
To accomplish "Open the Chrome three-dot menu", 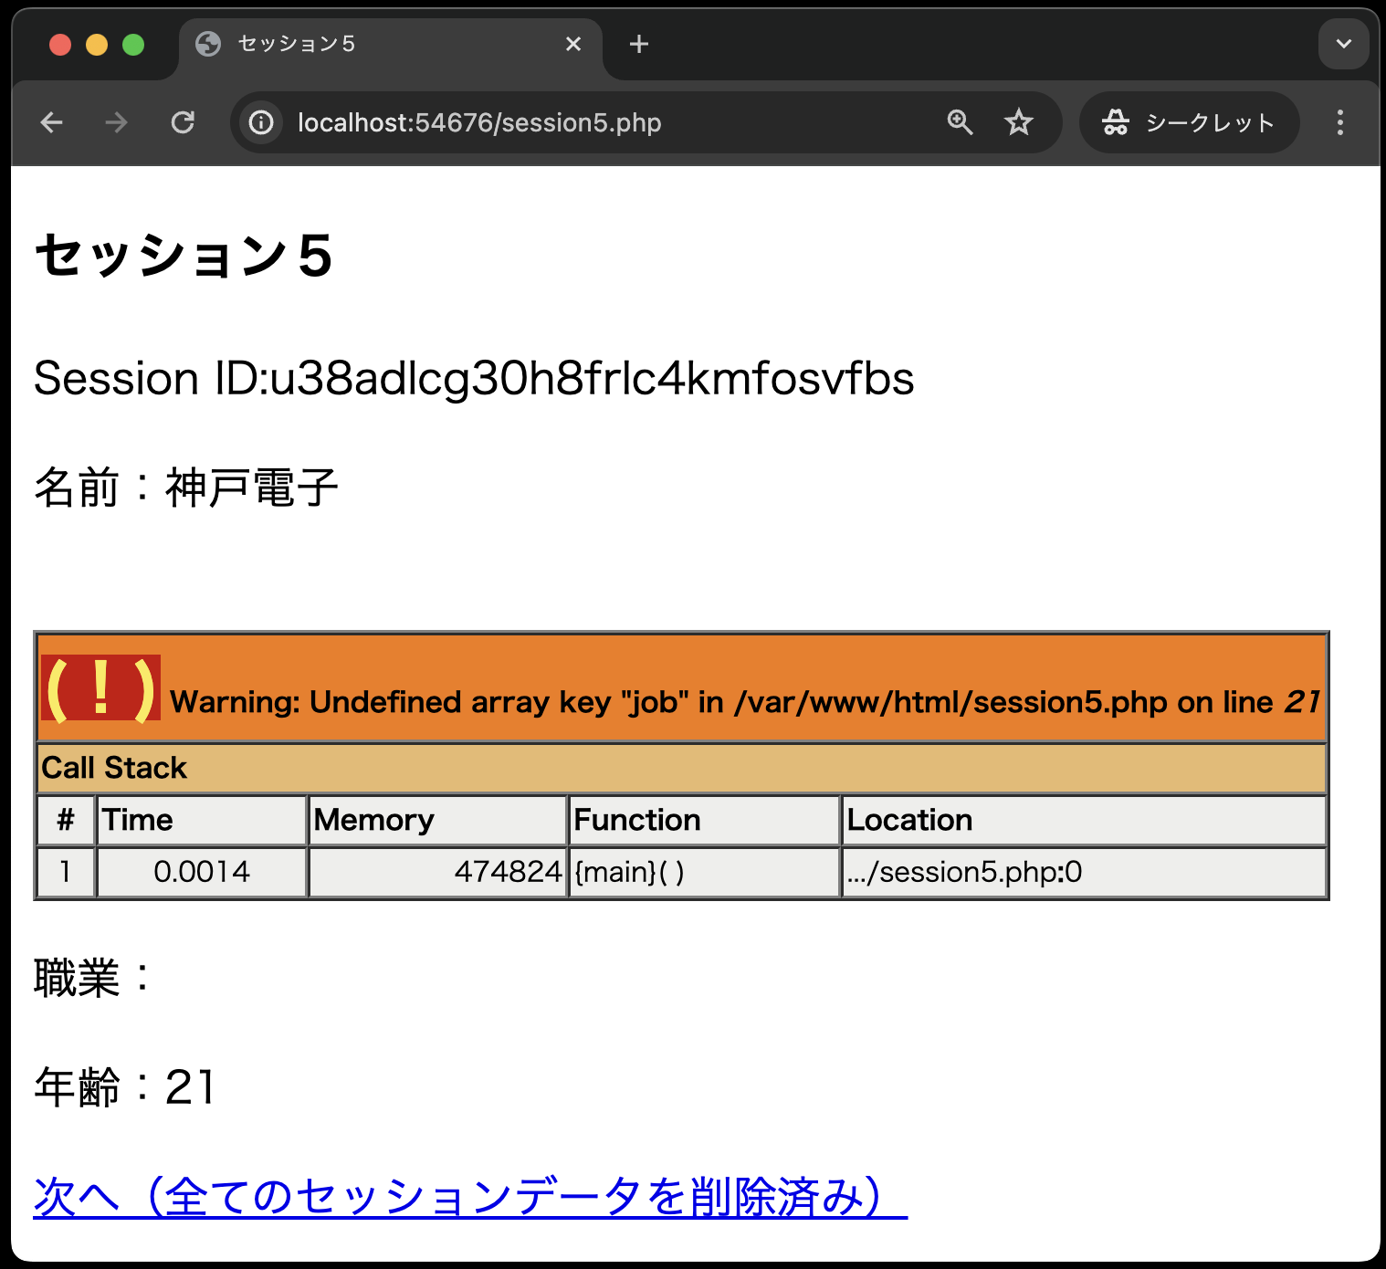I will pos(1339,122).
